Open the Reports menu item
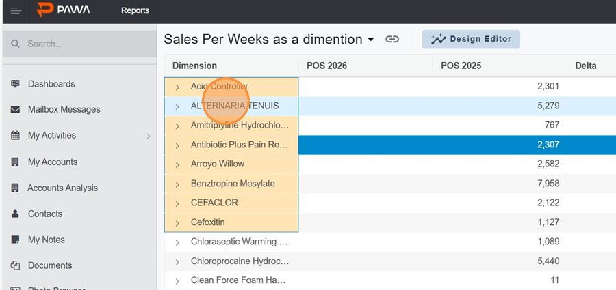This screenshot has height=290, width=616. 135,10
